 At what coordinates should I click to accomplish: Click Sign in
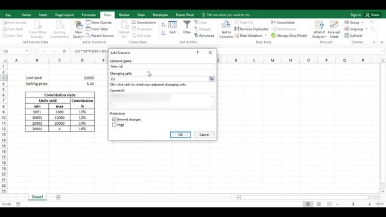pyautogui.click(x=355, y=15)
